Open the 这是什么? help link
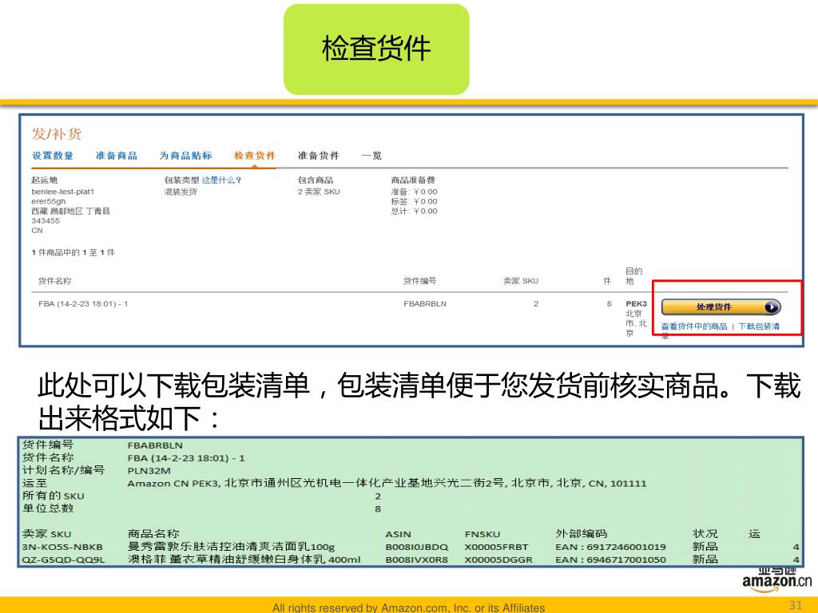The height and width of the screenshot is (613, 818). (x=222, y=180)
